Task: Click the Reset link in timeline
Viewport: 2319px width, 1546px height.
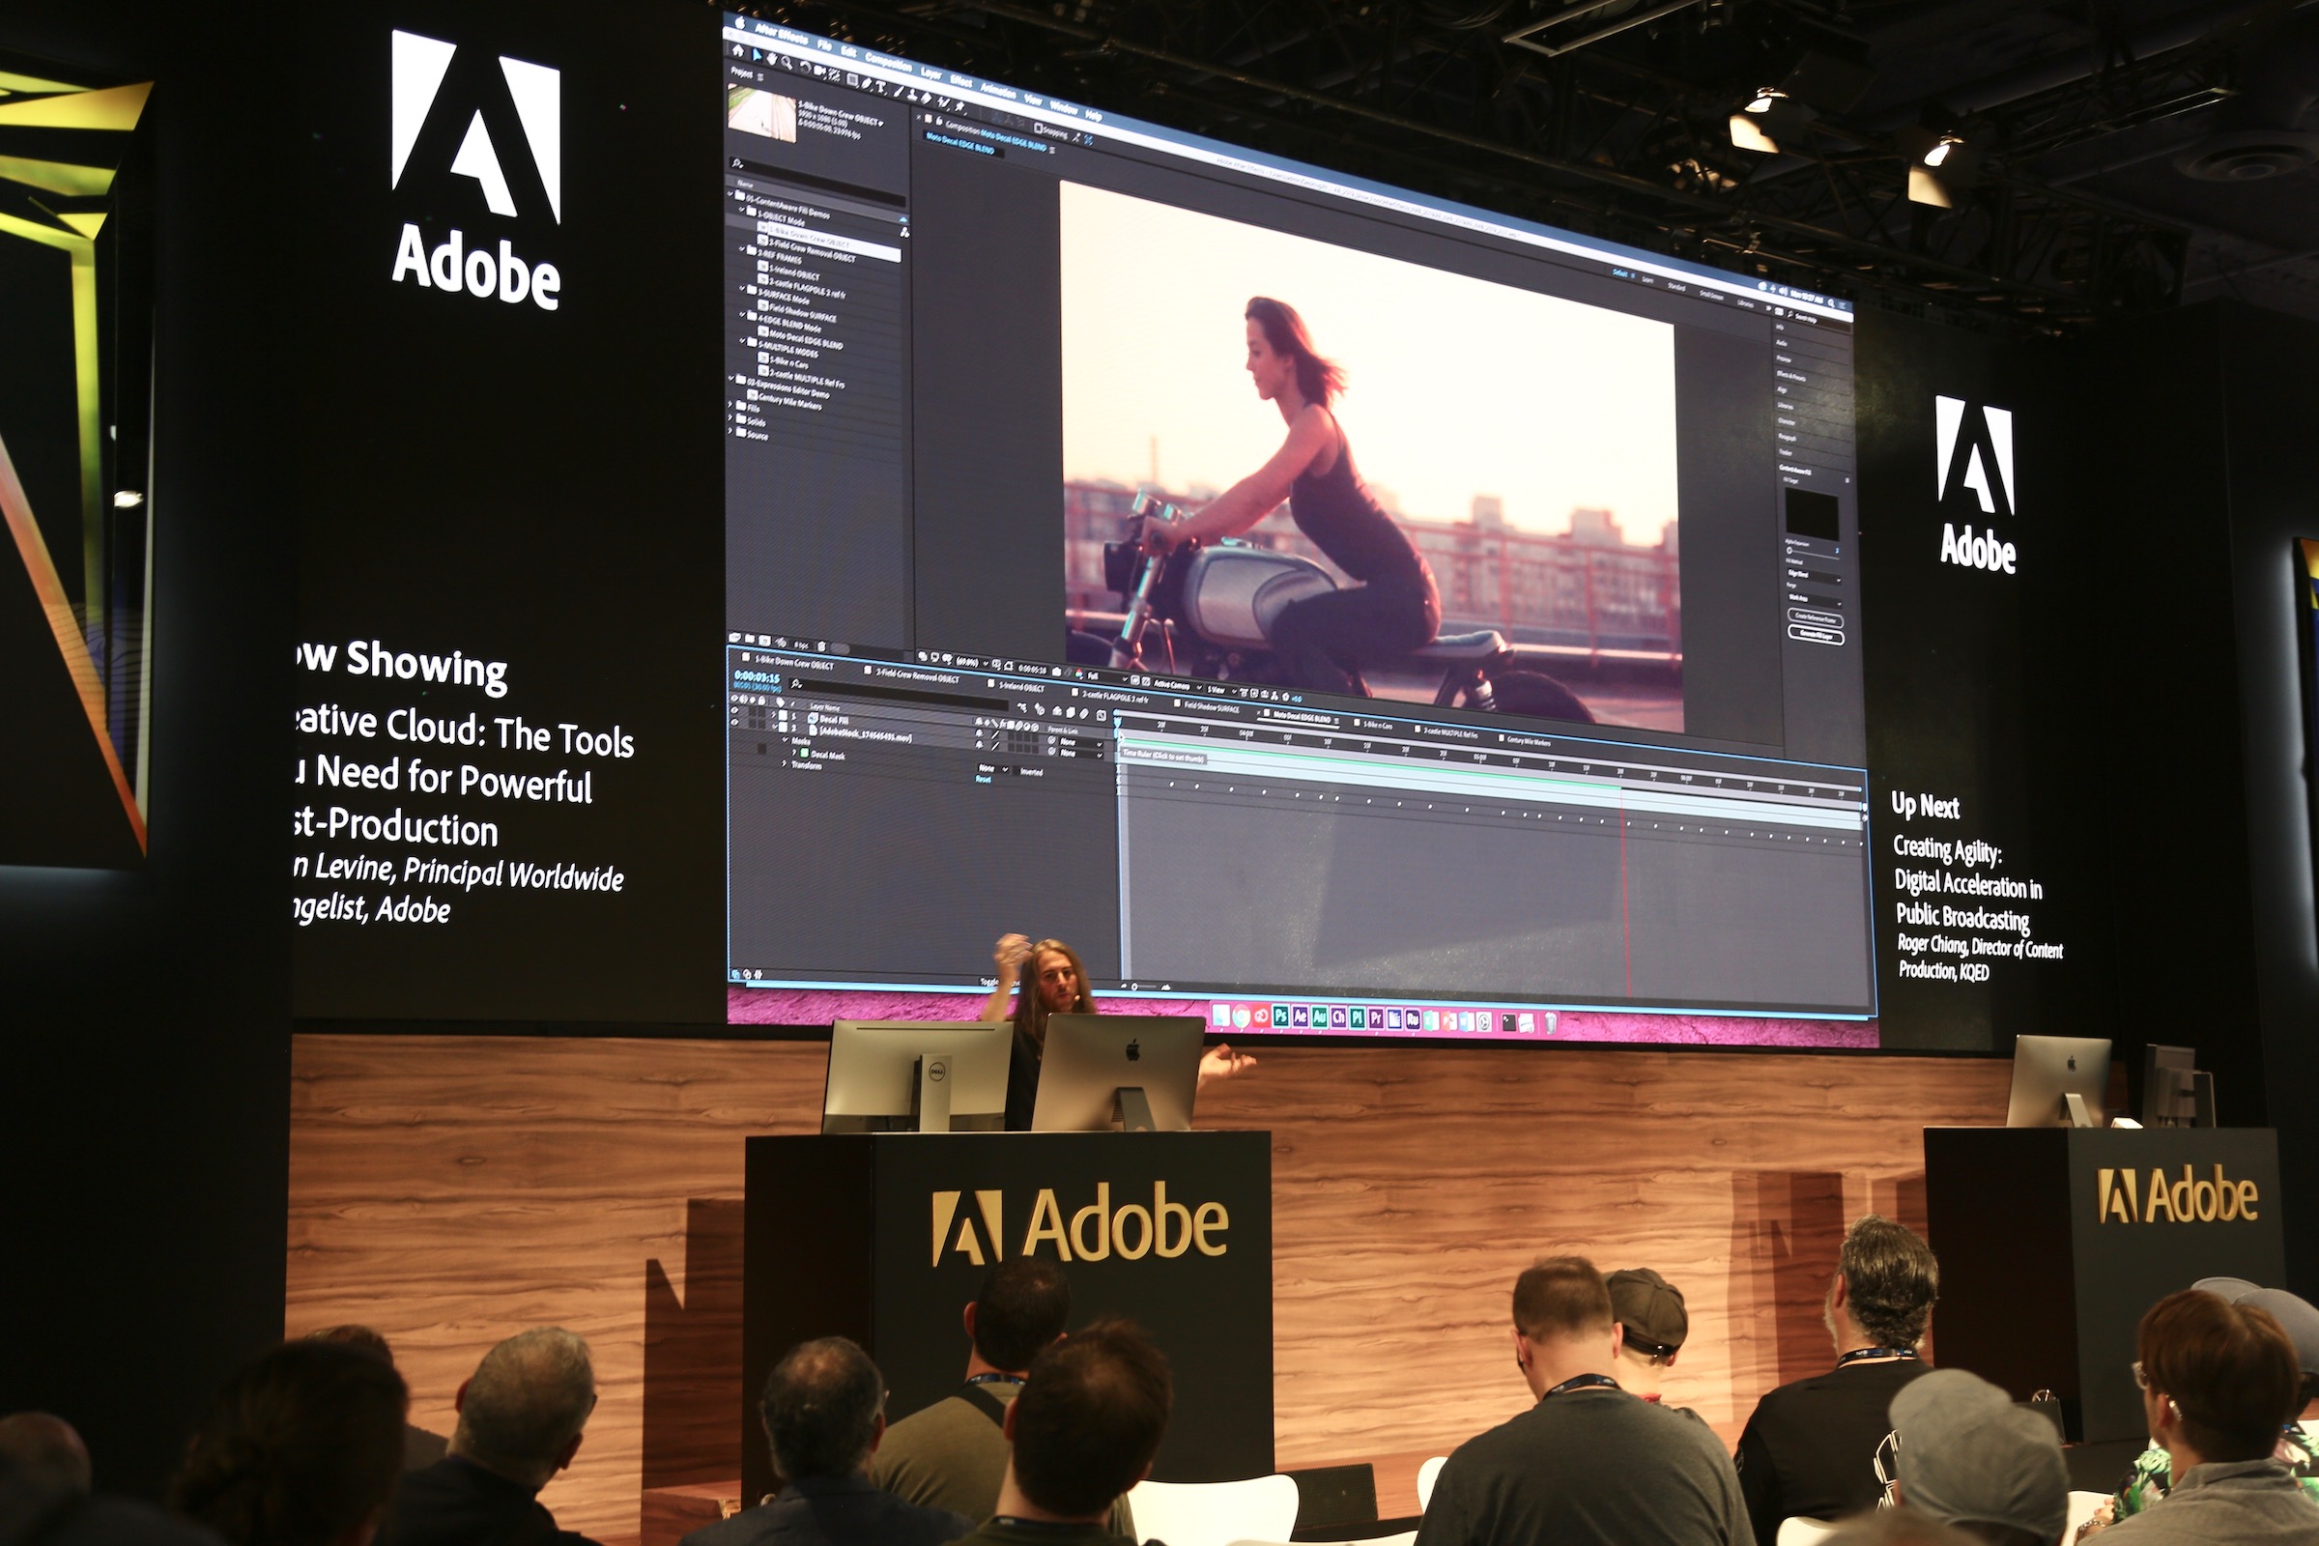Action: tap(983, 779)
